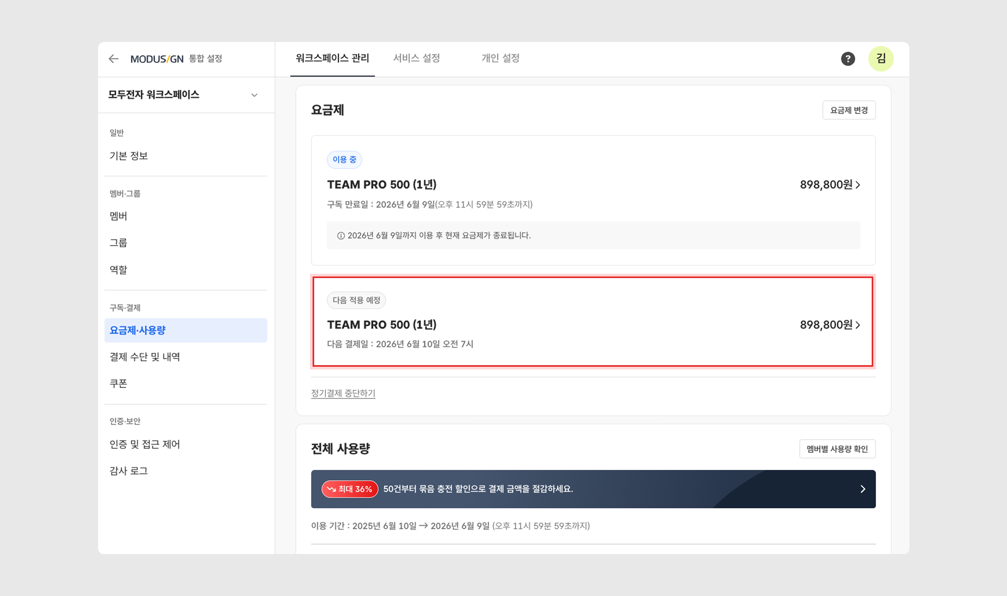Viewport: 1007px width, 596px height.
Task: Open bundle discount banner arrow
Action: (863, 489)
